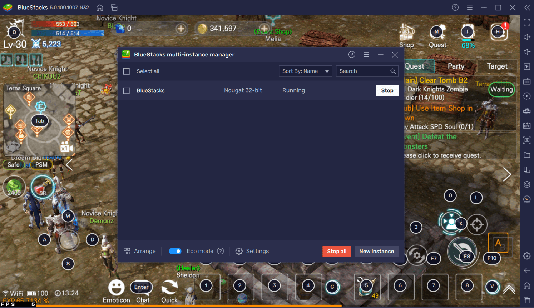Collapse the BlueStacks side toolbar
This screenshot has width=534, height=308.
click(527, 8)
